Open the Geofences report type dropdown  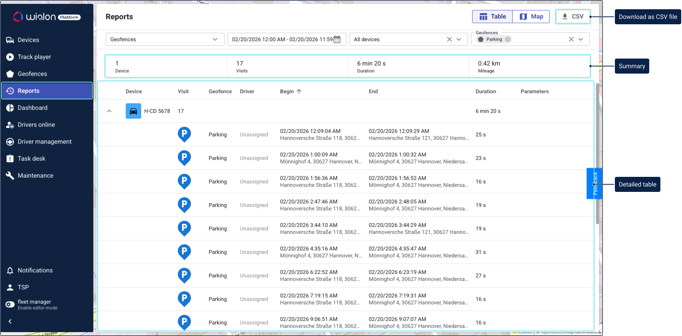[x=165, y=39]
